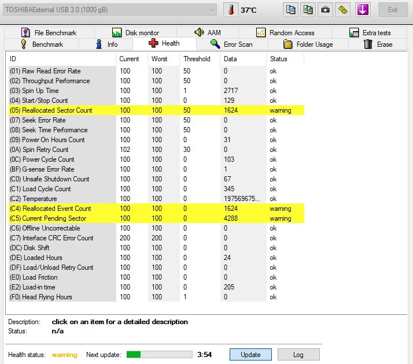Screen dimensions: 413x364
Task: Select the (DE) Loaded Hours row
Action: click(156, 258)
